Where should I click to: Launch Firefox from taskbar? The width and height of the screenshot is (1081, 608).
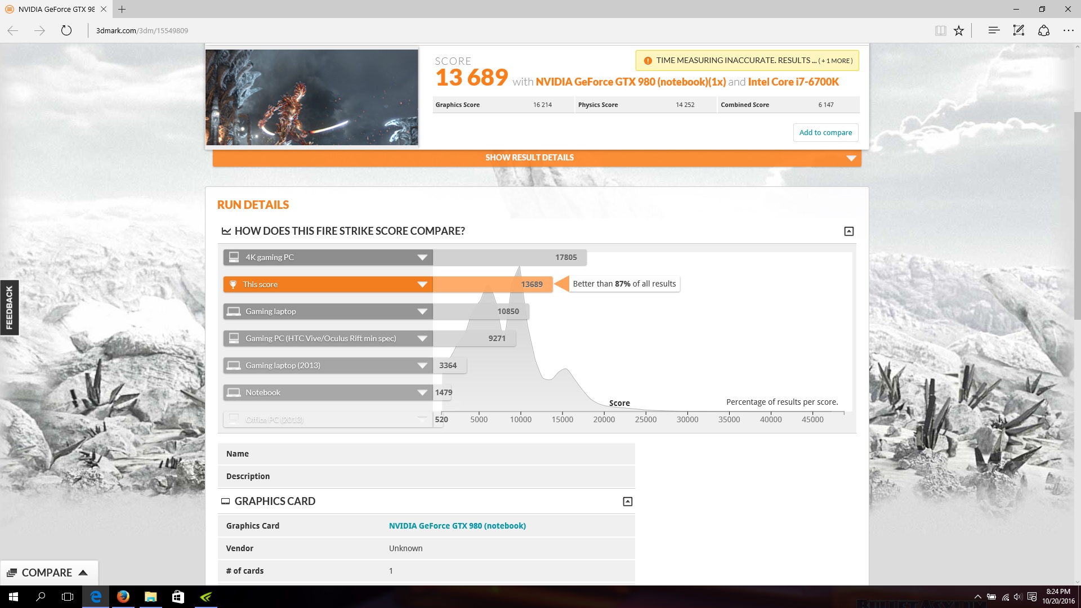(123, 597)
